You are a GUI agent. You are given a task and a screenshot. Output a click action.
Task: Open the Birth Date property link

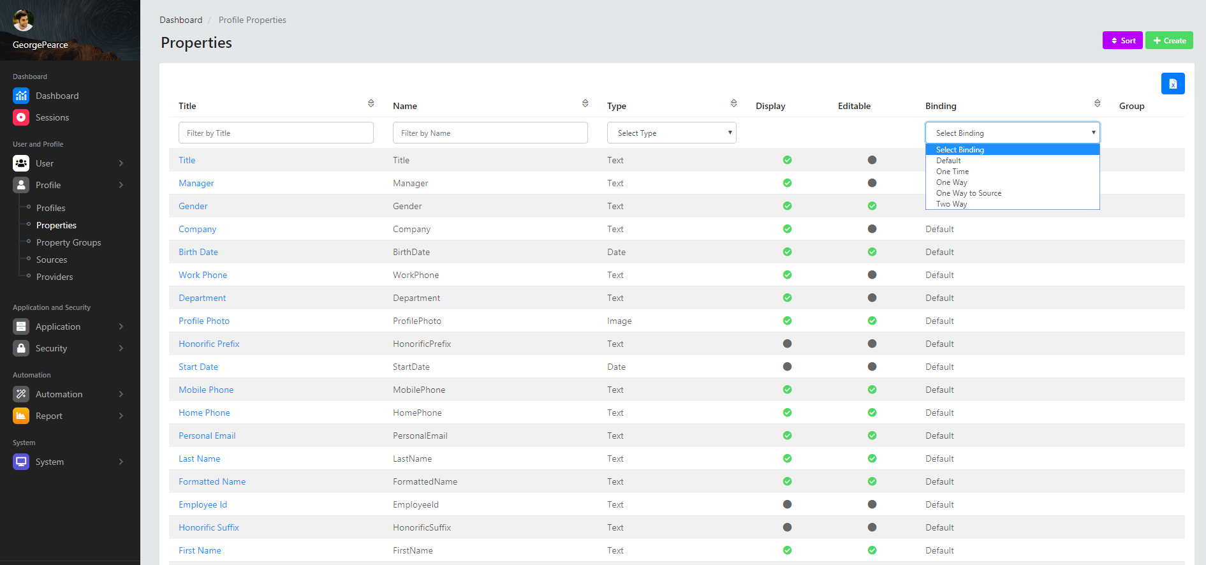pyautogui.click(x=198, y=252)
